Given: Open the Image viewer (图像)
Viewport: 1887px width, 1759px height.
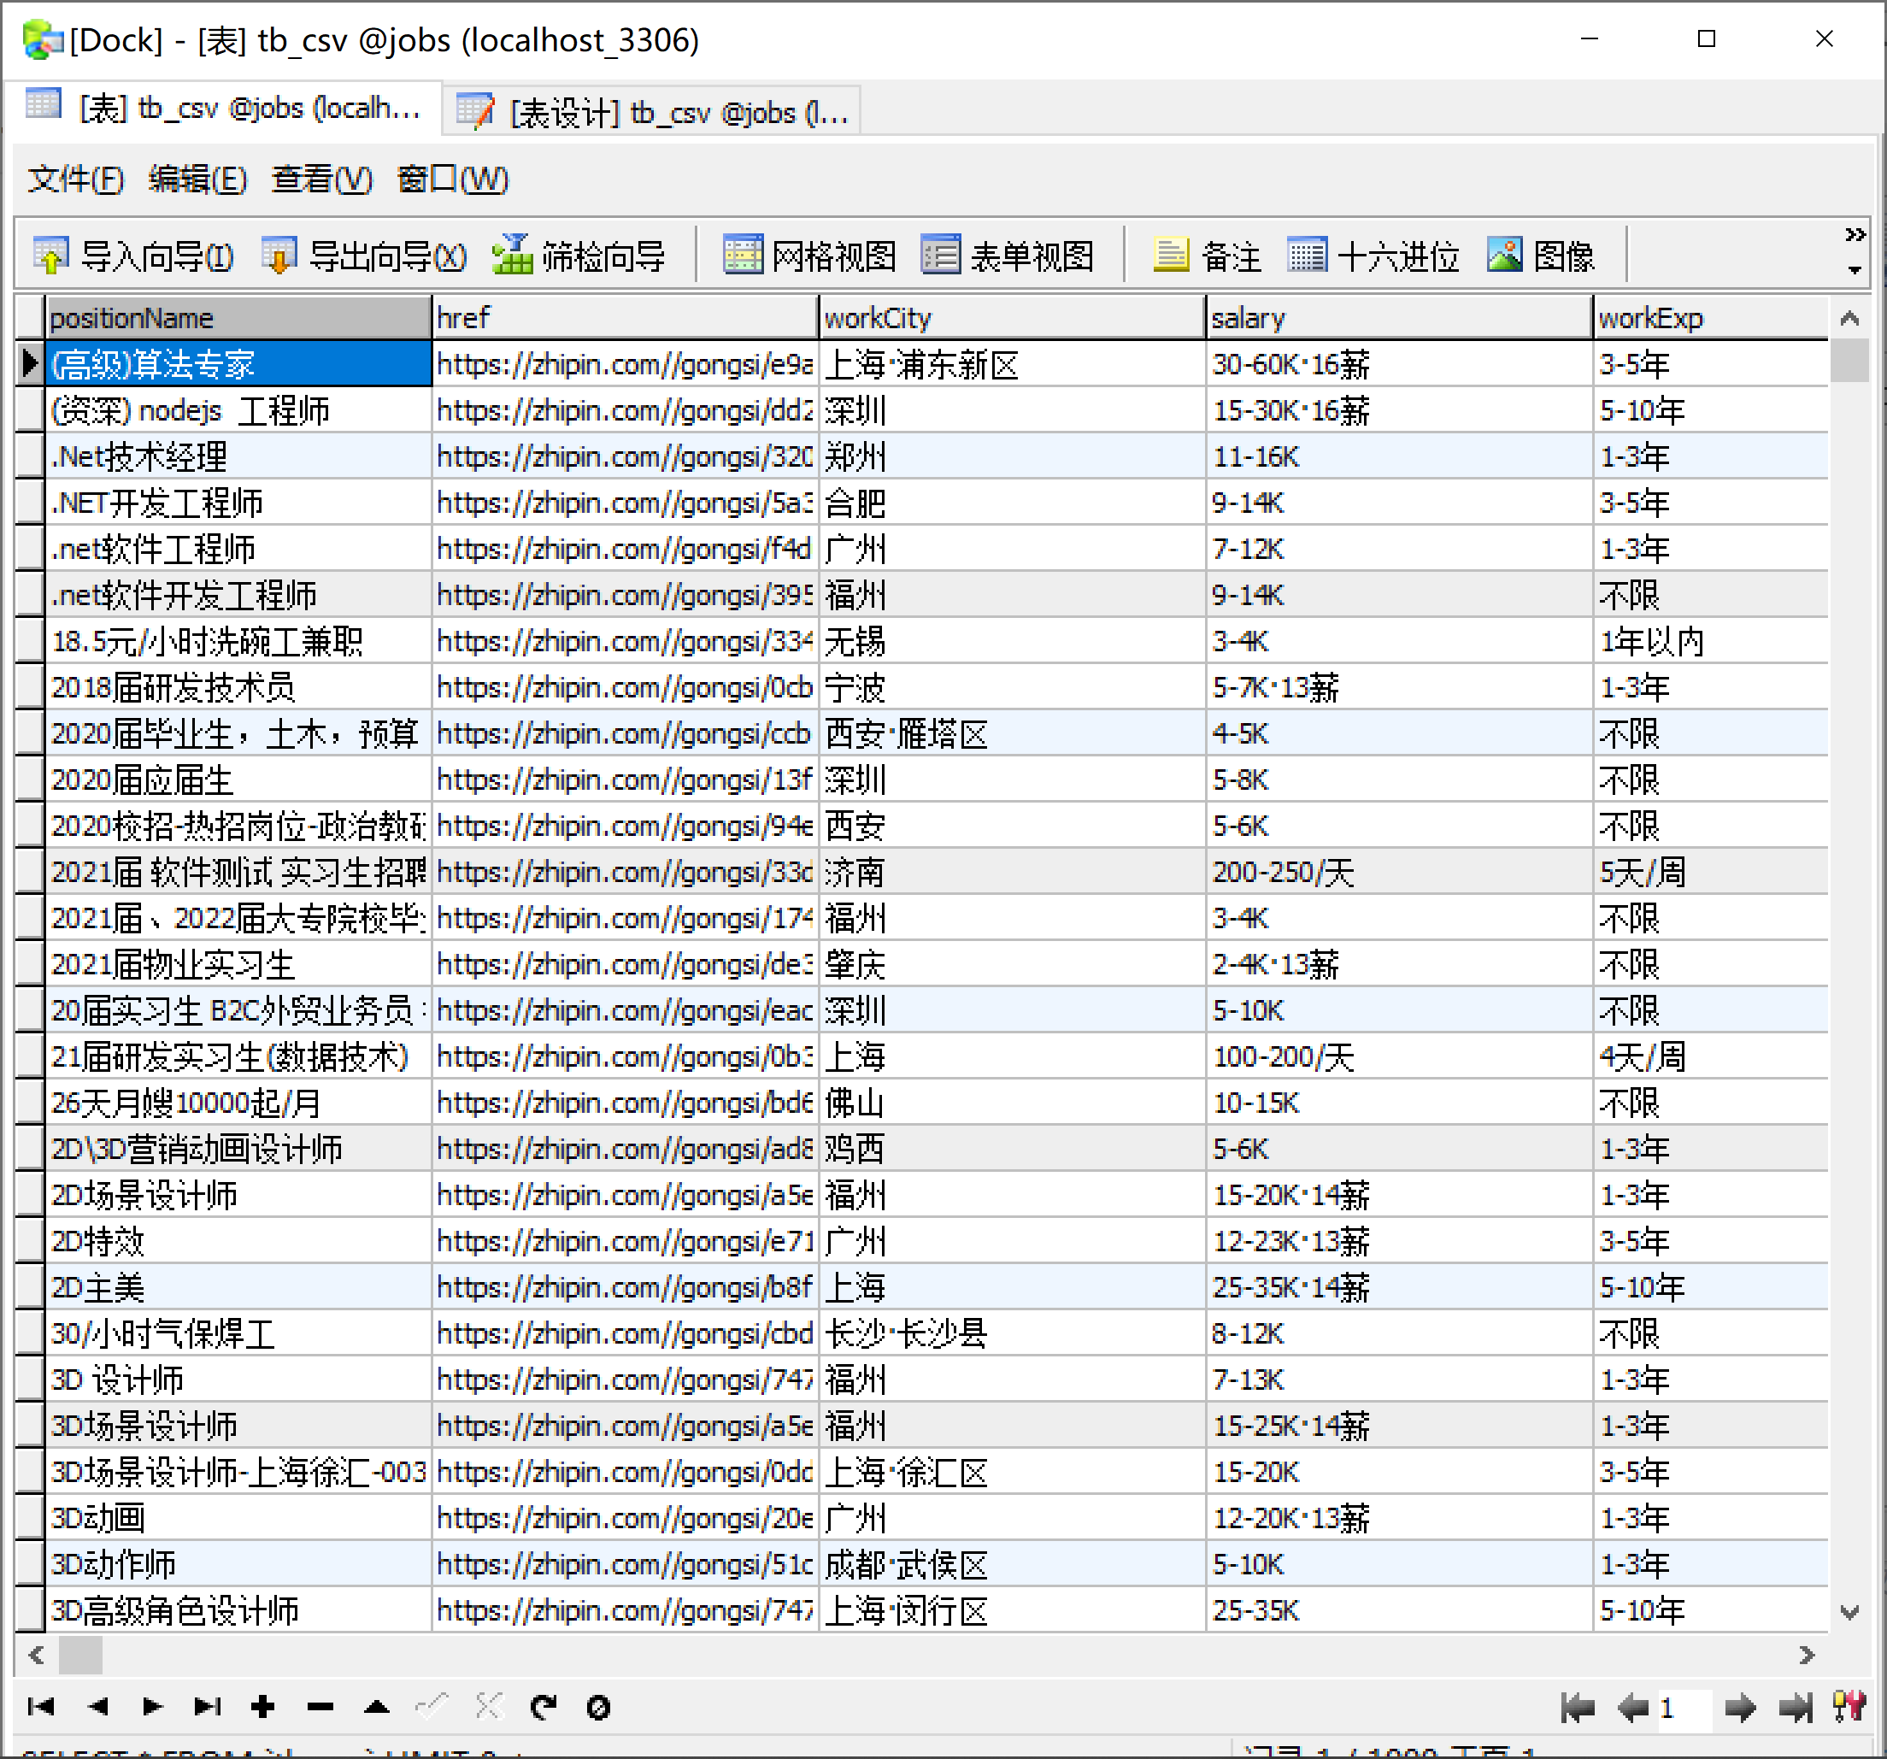Looking at the screenshot, I should 1543,254.
